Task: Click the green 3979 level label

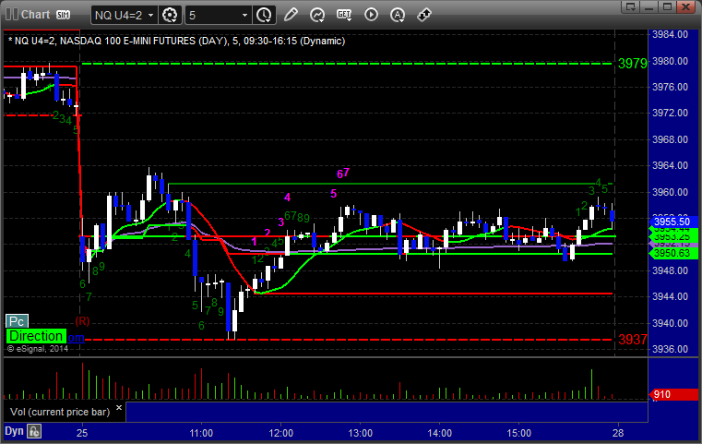Action: (x=633, y=64)
